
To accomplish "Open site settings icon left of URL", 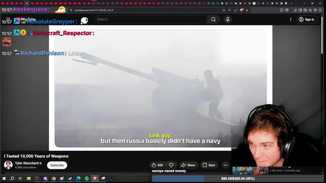I will point(71,10).
